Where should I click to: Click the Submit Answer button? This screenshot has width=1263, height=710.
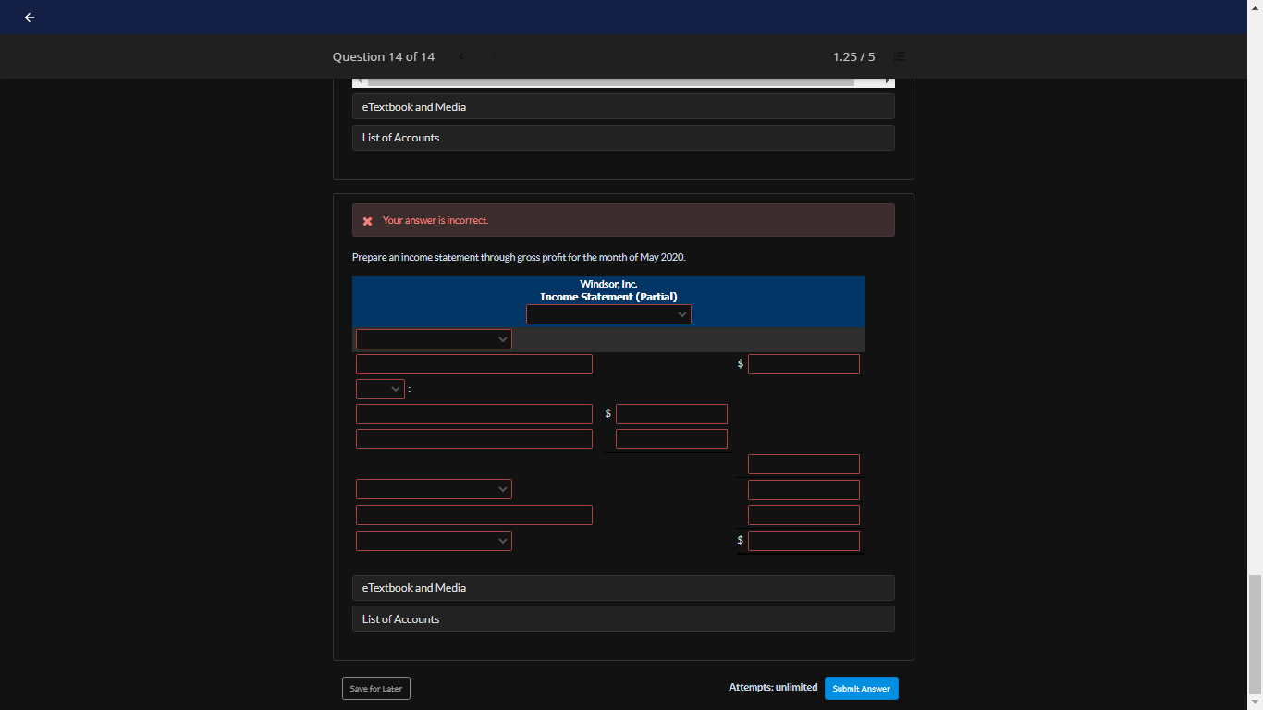point(861,689)
